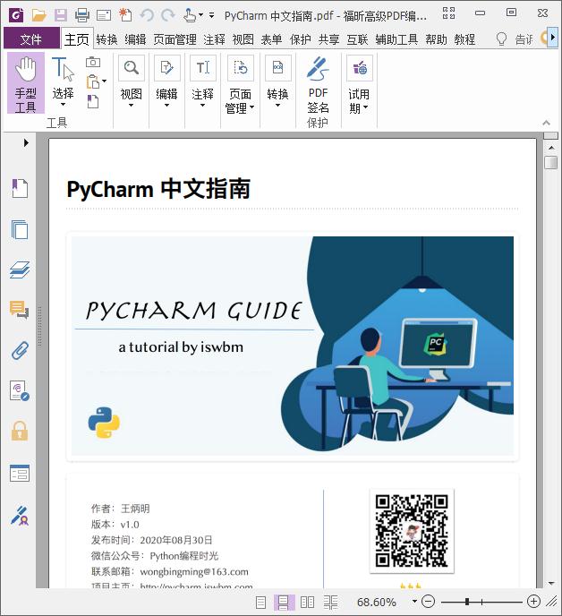
Task: Click the snapshot camera icon
Action: click(x=93, y=62)
